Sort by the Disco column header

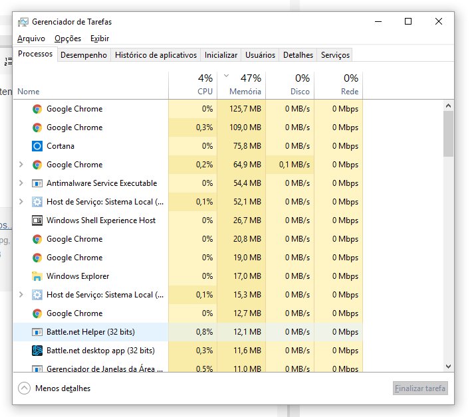coord(290,86)
